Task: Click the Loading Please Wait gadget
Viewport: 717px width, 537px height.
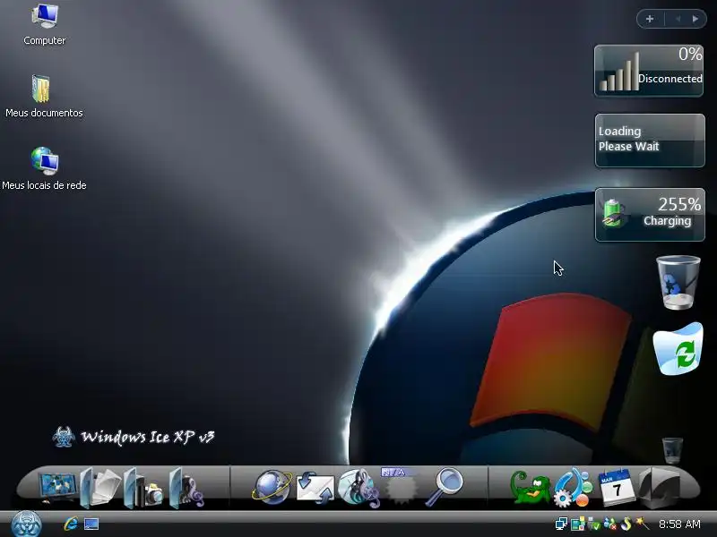Action: (649, 141)
